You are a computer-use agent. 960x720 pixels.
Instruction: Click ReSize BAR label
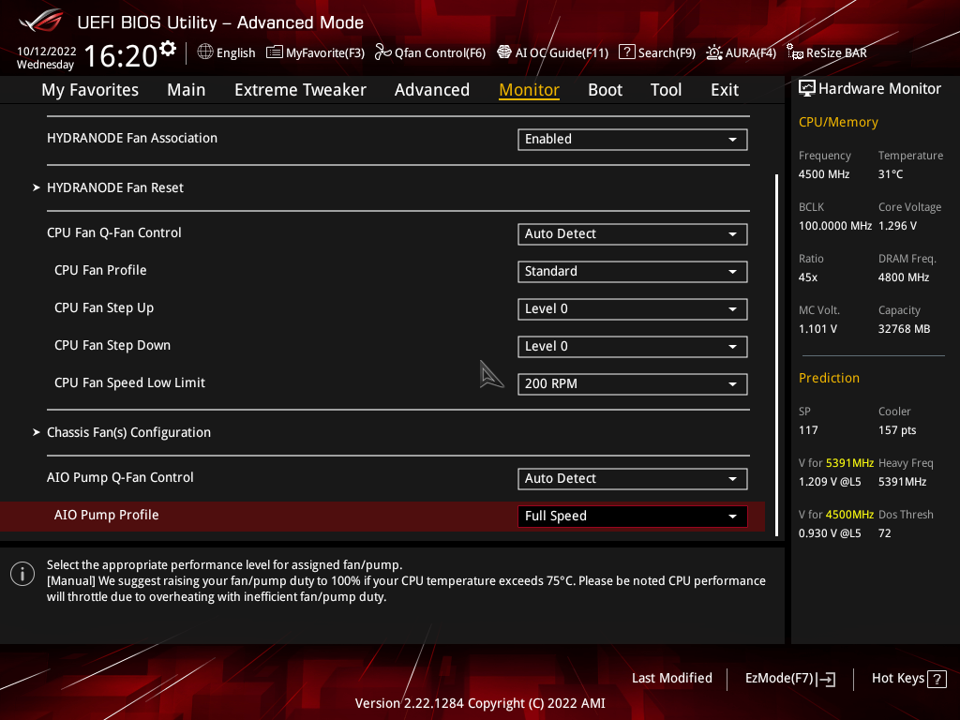click(836, 53)
